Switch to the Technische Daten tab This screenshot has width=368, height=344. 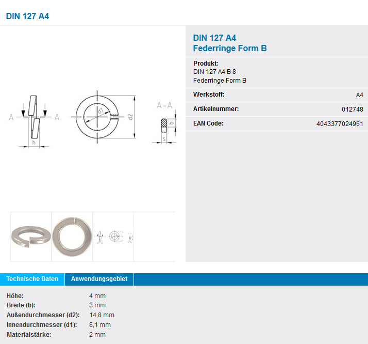pyautogui.click(x=32, y=279)
